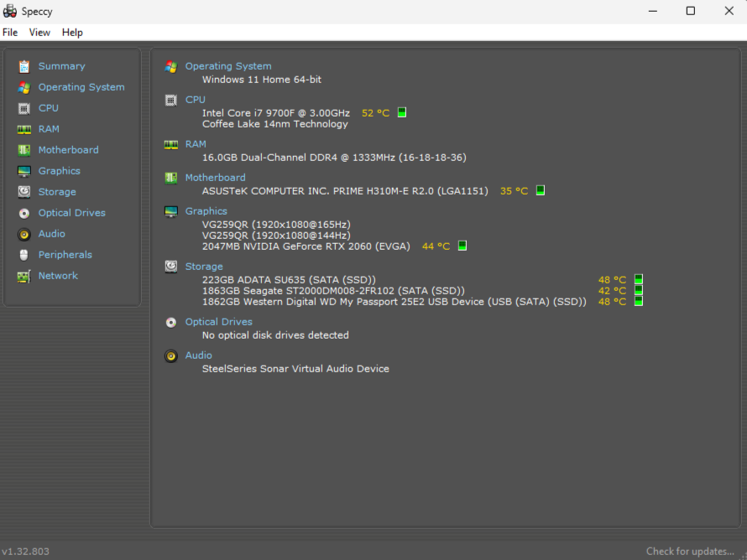
Task: Click the CPU temperature value 52 °C
Action: 375,113
